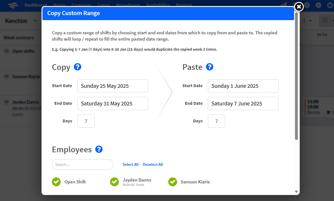Click the scrollbar down arrow in the dialog
This screenshot has width=334, height=201.
[296, 192]
